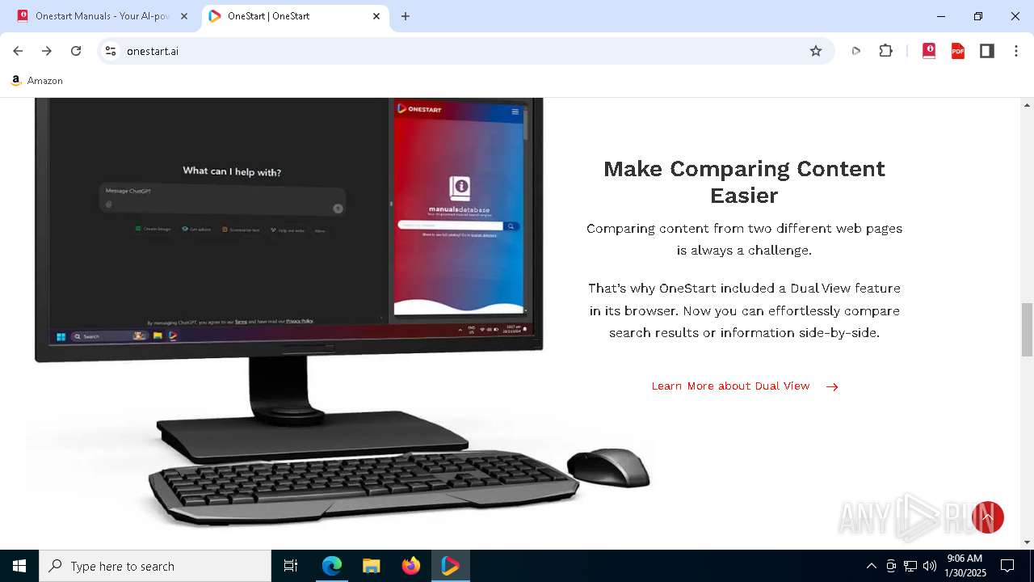Switch to Onestart Manuals tab
This screenshot has height=582, width=1034.
101,16
